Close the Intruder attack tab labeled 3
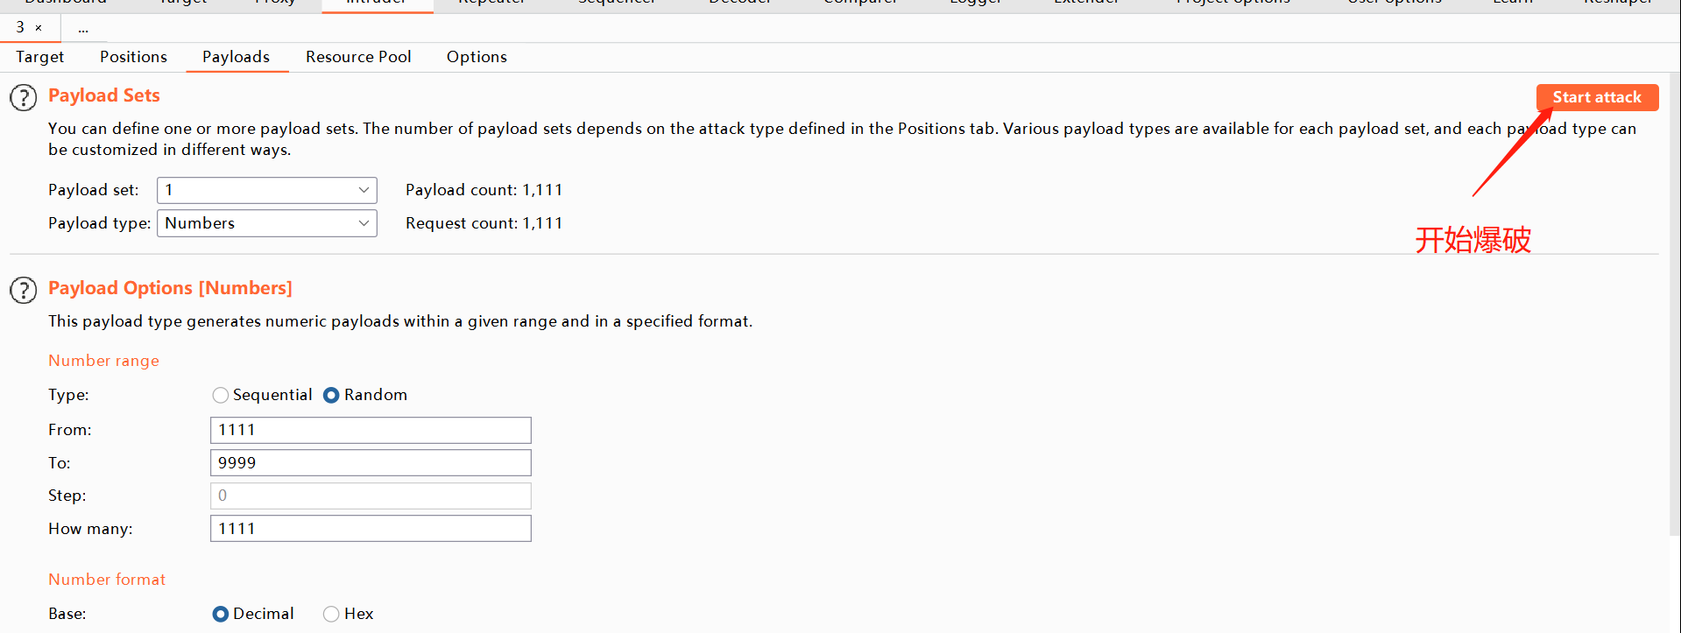 tap(39, 27)
